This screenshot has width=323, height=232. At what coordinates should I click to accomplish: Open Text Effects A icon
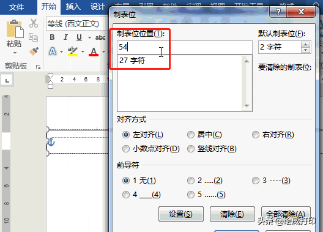[53, 51]
